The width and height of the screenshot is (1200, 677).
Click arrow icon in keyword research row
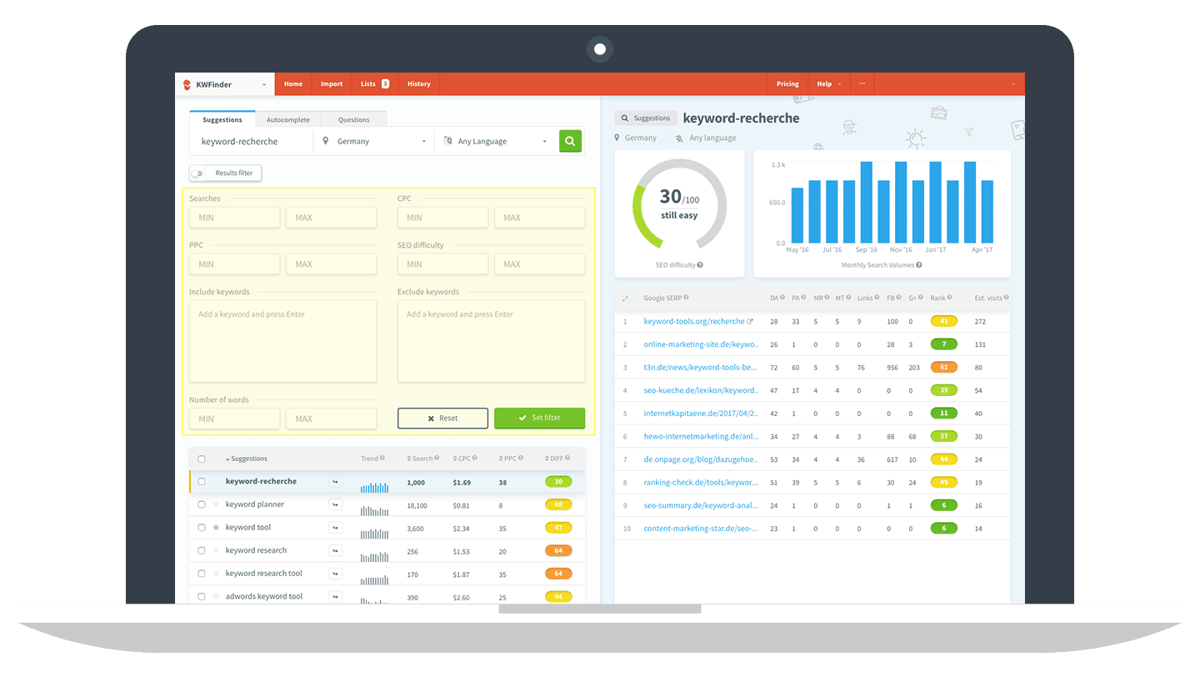pos(335,550)
